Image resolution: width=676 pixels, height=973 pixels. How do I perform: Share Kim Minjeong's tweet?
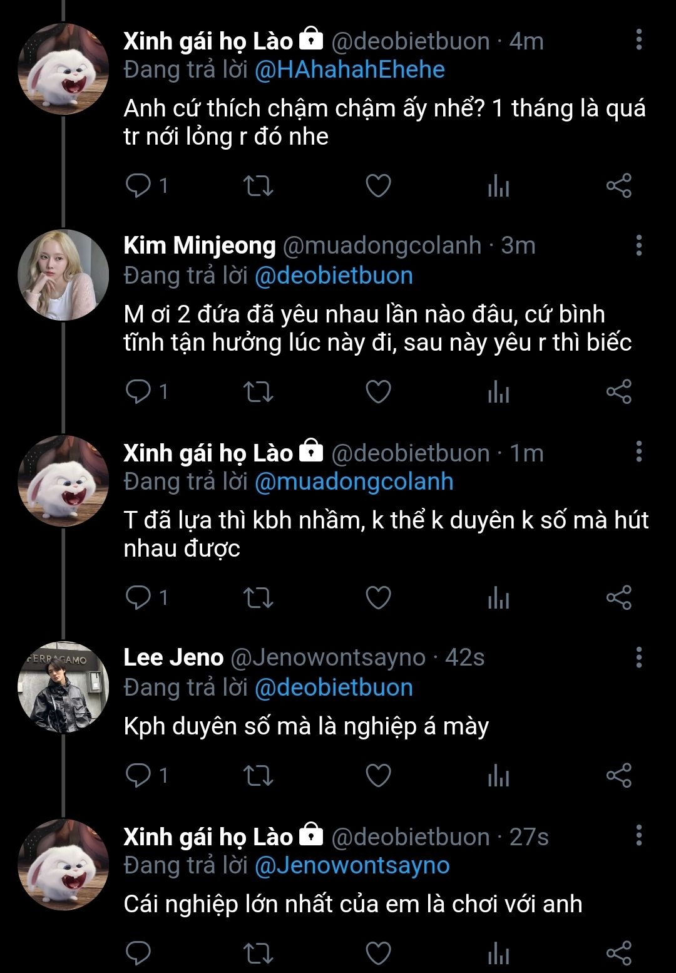[618, 392]
